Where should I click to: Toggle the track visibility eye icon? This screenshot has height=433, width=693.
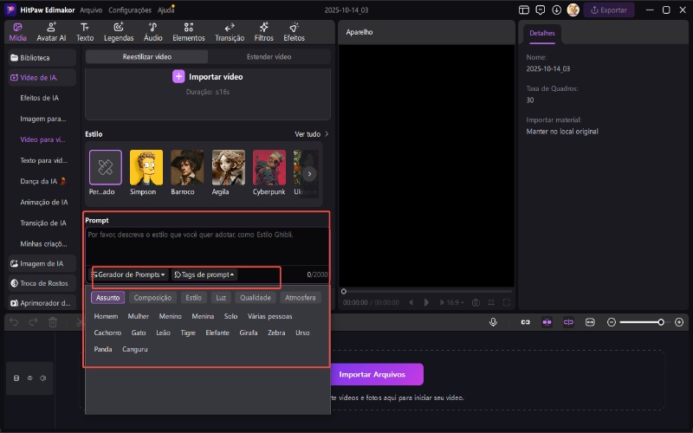[29, 378]
